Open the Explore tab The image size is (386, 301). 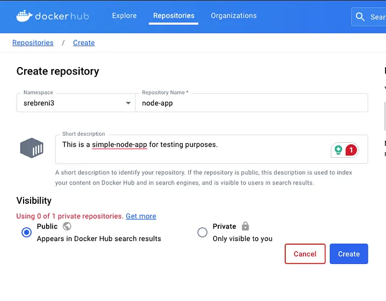124,16
